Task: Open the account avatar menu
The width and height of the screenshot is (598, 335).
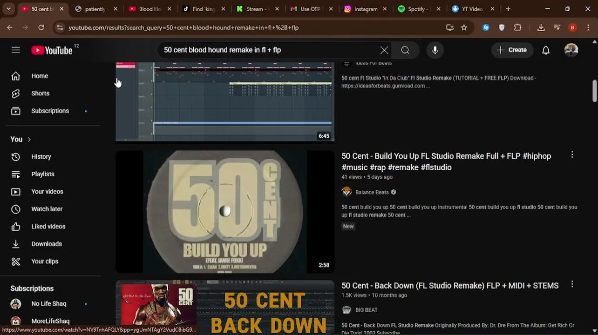Action: tap(571, 50)
